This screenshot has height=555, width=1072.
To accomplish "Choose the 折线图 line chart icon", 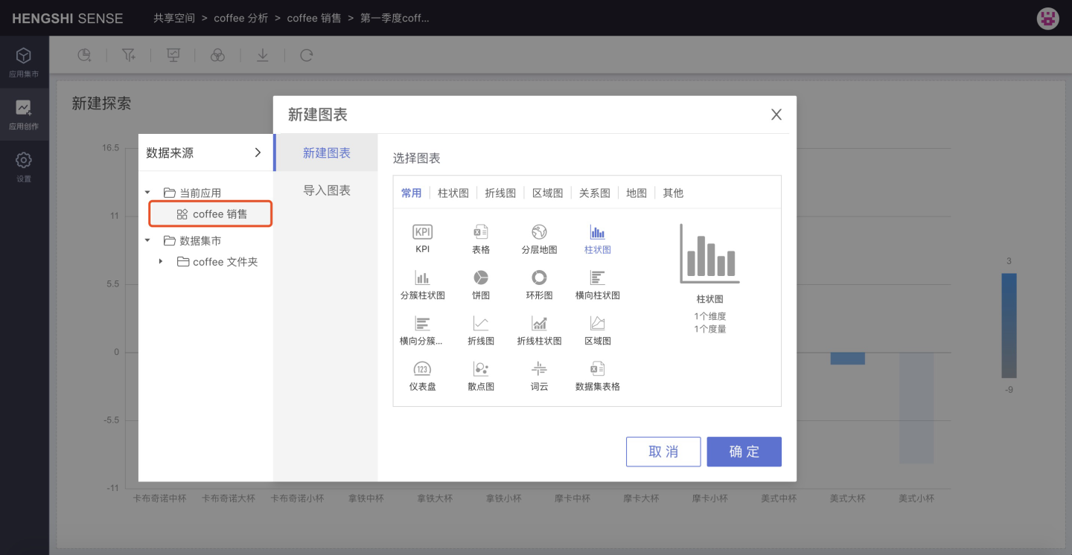I will (481, 324).
